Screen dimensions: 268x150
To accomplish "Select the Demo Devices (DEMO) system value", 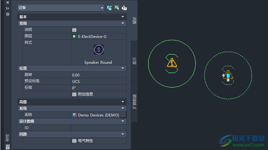I will point(98,115).
